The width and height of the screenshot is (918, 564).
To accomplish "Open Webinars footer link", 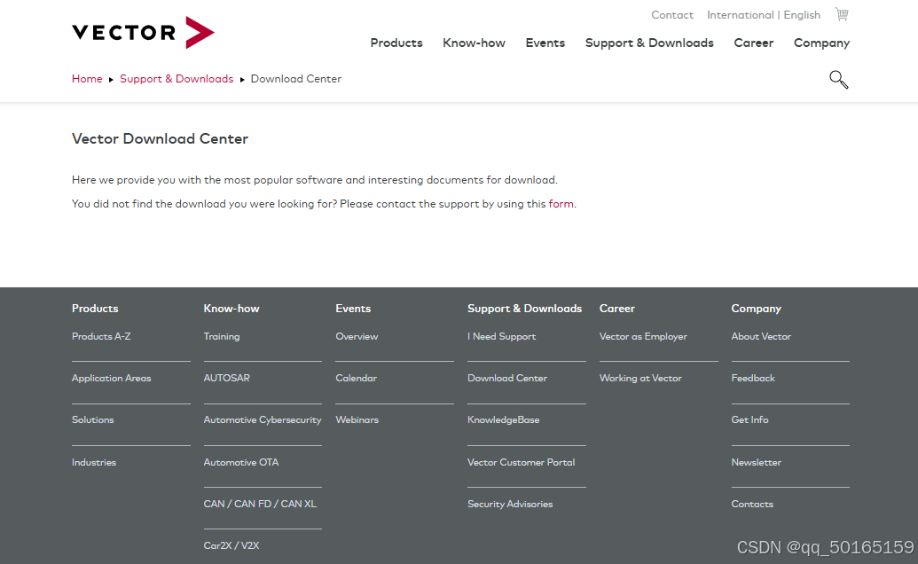I will [x=357, y=419].
